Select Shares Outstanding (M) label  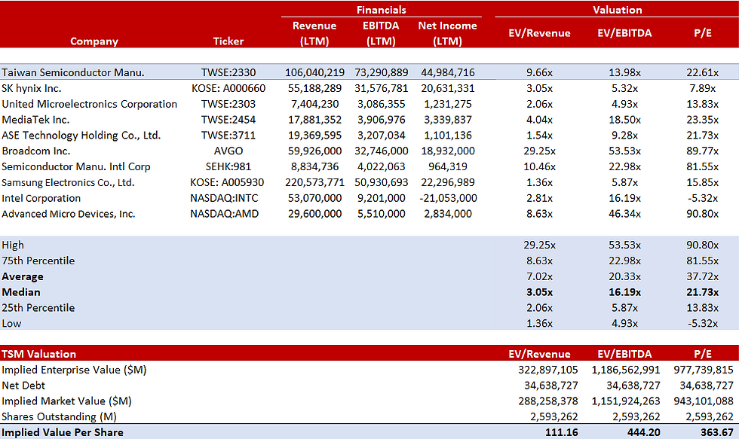click(x=59, y=417)
